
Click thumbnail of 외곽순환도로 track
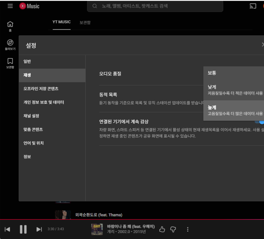click(63, 215)
